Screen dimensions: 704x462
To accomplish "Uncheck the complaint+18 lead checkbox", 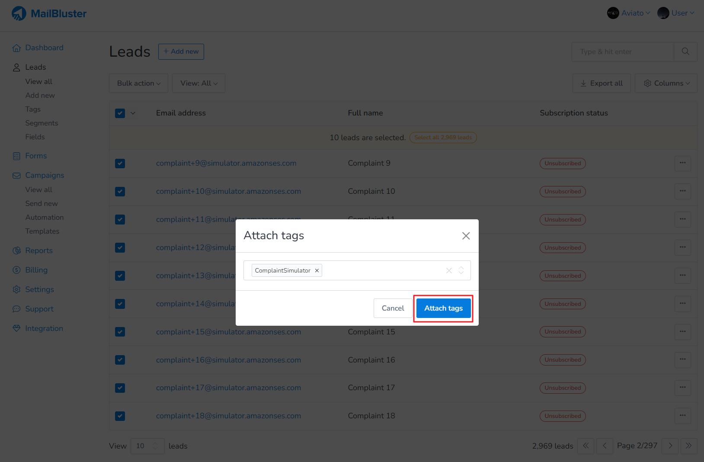I will [120, 416].
